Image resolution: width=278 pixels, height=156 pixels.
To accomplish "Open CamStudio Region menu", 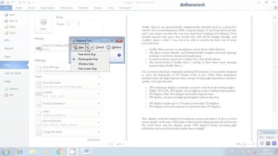I will click(270, 137).
